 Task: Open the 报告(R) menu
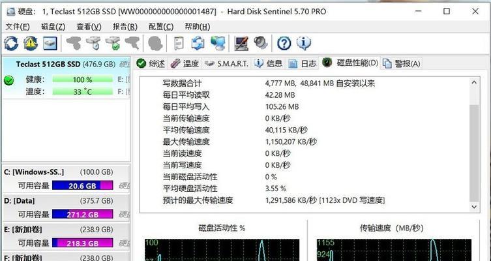click(125, 27)
